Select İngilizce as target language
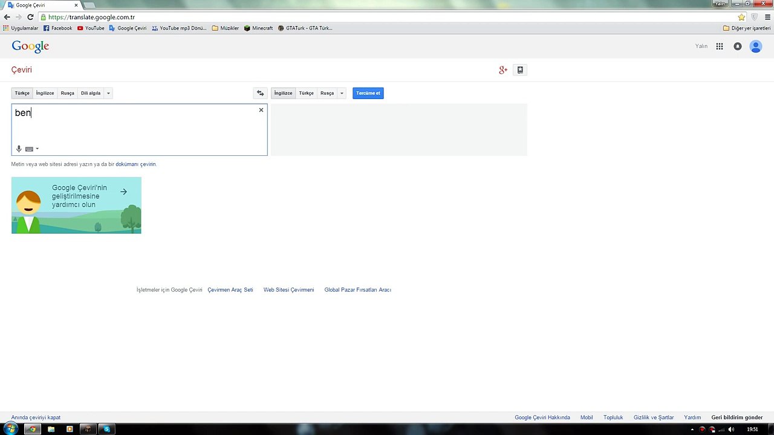The height and width of the screenshot is (435, 774). point(283,93)
